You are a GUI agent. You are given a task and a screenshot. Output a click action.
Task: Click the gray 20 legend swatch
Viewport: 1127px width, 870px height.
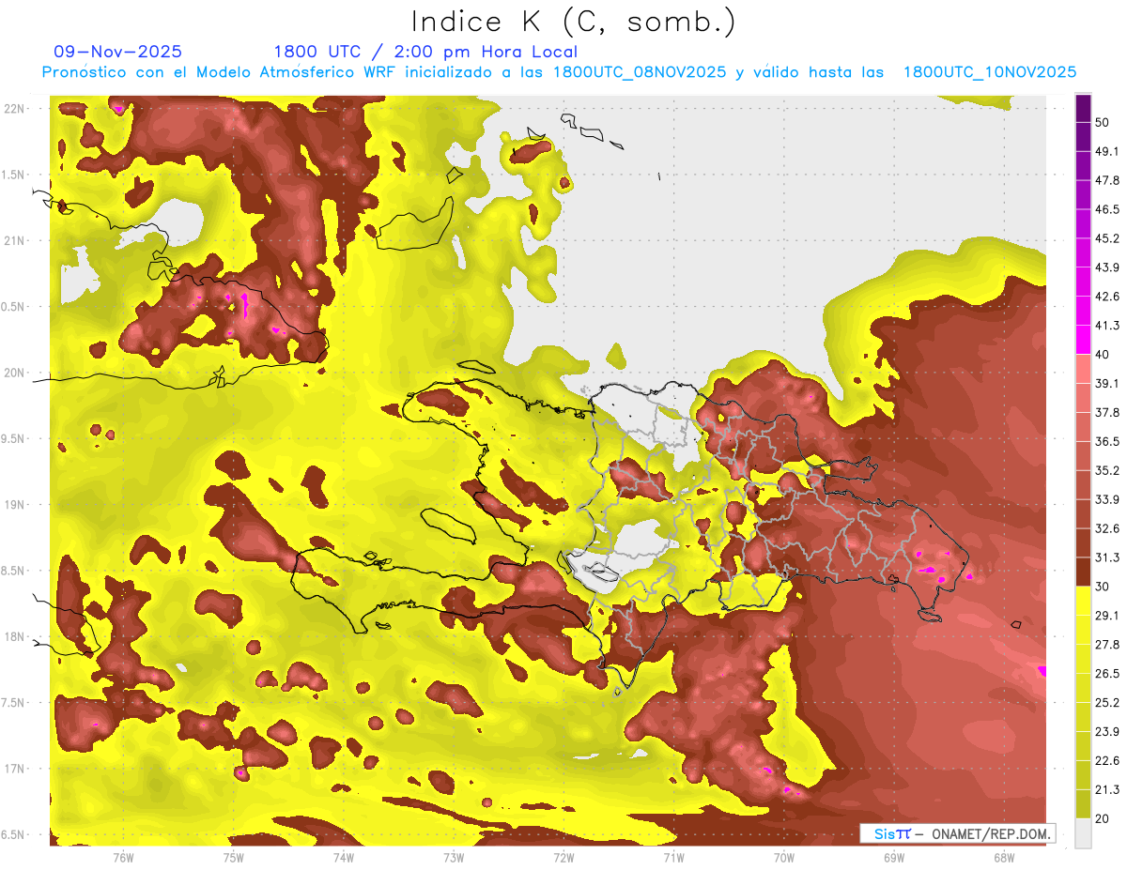pyautogui.click(x=1083, y=832)
